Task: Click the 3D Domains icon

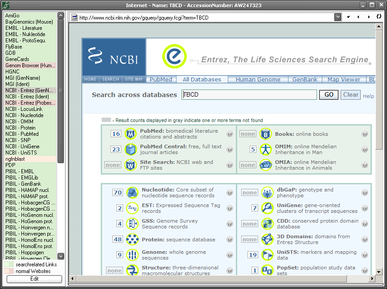Action: 268,240
